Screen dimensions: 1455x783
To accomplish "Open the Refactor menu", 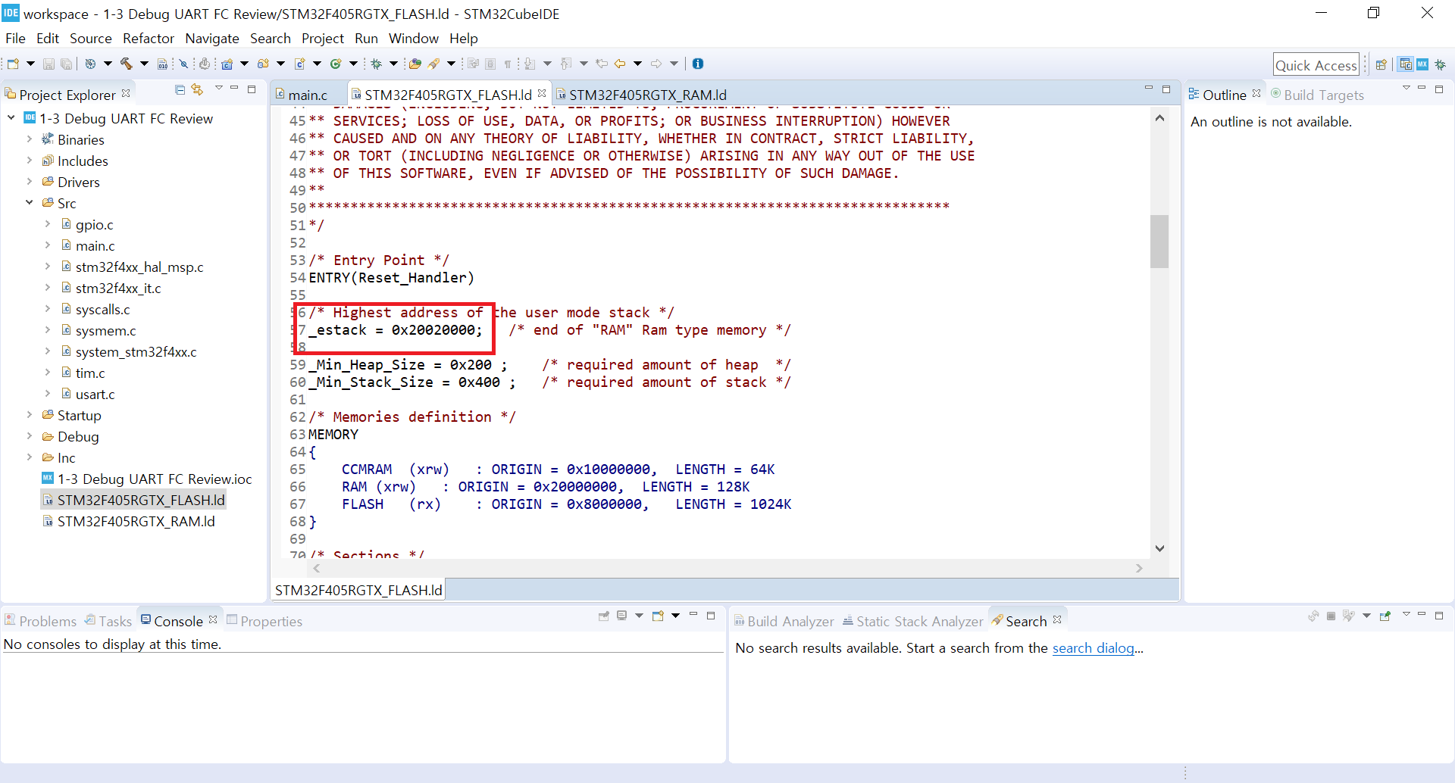I will click(149, 38).
